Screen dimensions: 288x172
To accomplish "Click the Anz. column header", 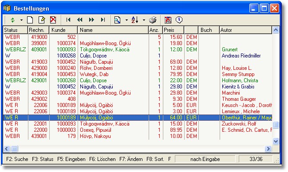I will pyautogui.click(x=156, y=30).
